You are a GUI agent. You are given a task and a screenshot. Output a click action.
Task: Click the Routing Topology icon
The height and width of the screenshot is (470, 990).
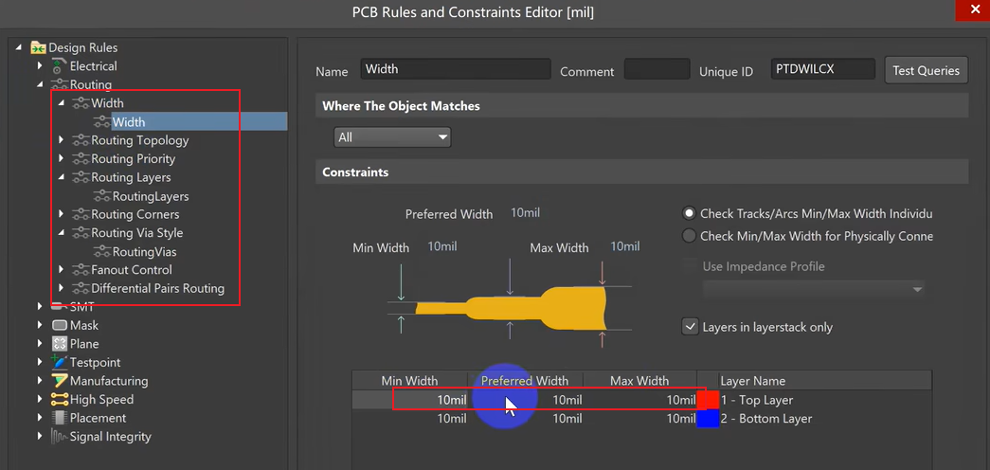tap(81, 140)
